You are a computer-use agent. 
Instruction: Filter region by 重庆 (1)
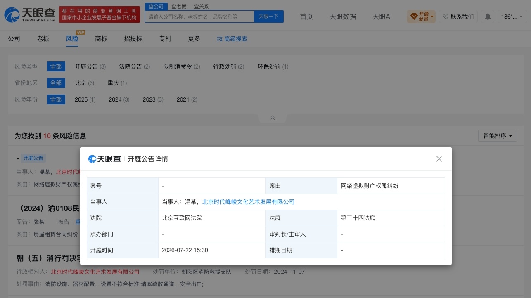click(117, 83)
